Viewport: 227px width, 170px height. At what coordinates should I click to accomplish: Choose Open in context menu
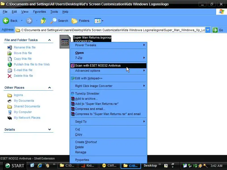click(108, 53)
